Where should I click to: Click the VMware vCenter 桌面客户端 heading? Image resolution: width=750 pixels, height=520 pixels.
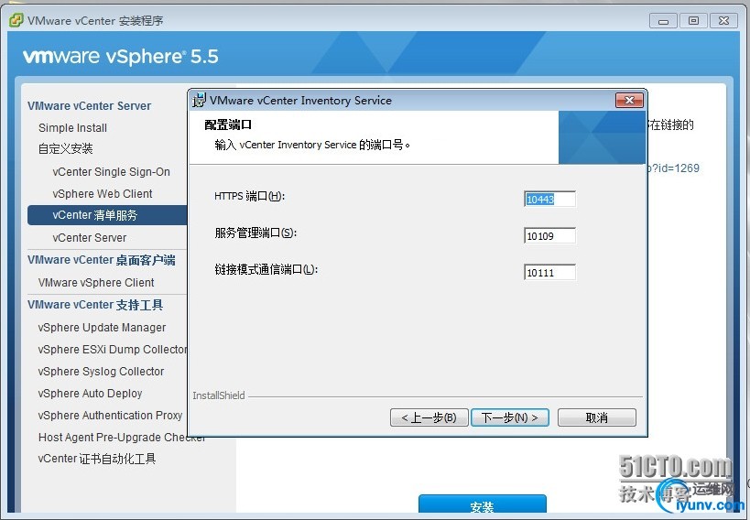tap(102, 260)
